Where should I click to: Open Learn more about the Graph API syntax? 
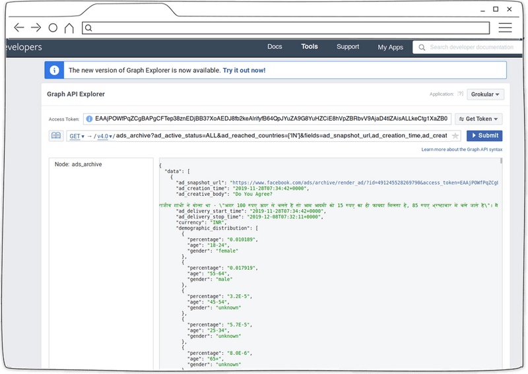click(x=461, y=150)
